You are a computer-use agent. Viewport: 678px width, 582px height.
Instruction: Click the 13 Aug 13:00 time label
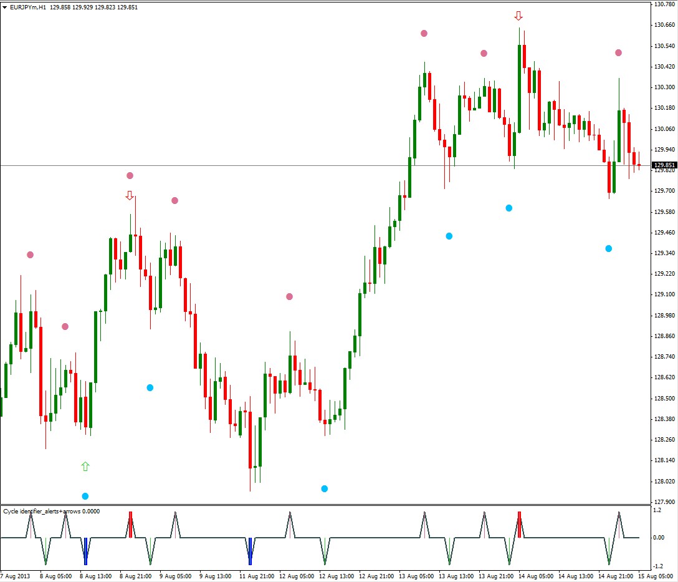coord(456,576)
